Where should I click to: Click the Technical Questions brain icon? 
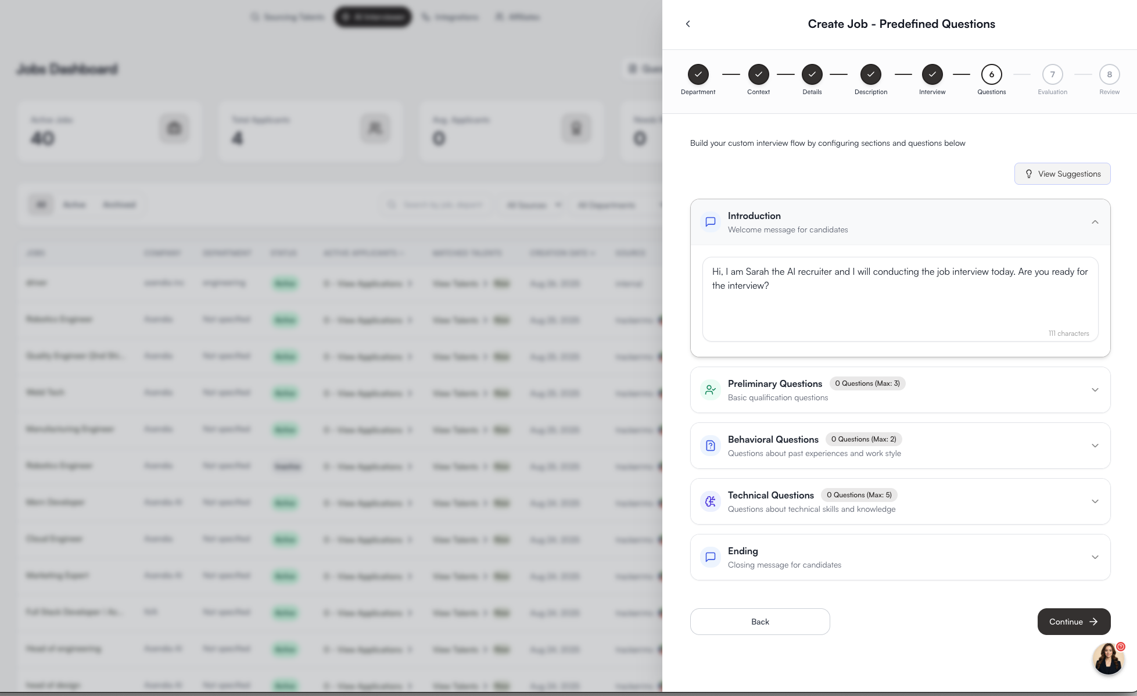coord(710,501)
